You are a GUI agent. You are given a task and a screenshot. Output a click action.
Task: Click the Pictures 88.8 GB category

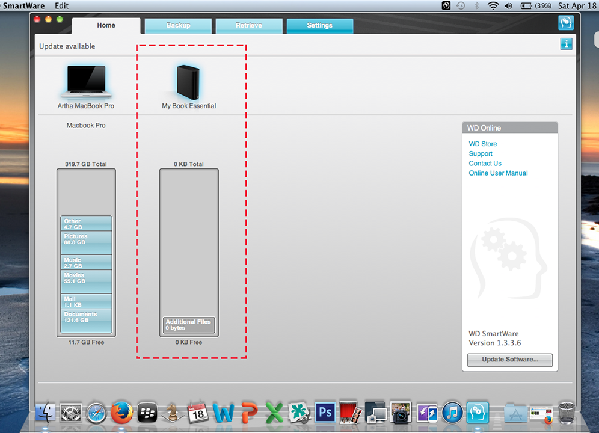[86, 243]
